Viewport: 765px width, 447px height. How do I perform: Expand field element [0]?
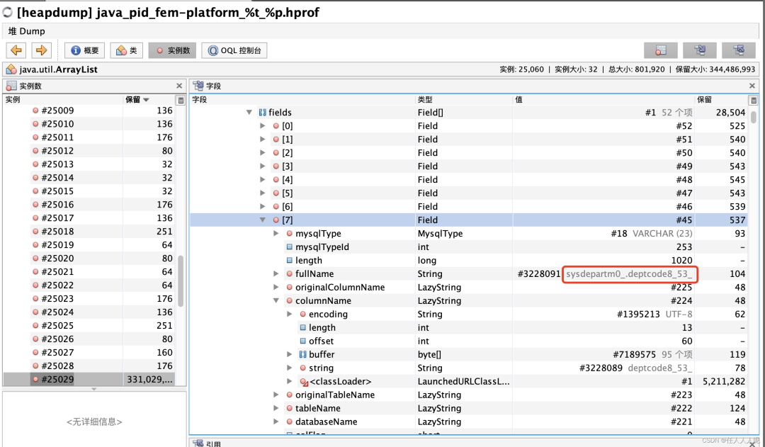click(263, 126)
